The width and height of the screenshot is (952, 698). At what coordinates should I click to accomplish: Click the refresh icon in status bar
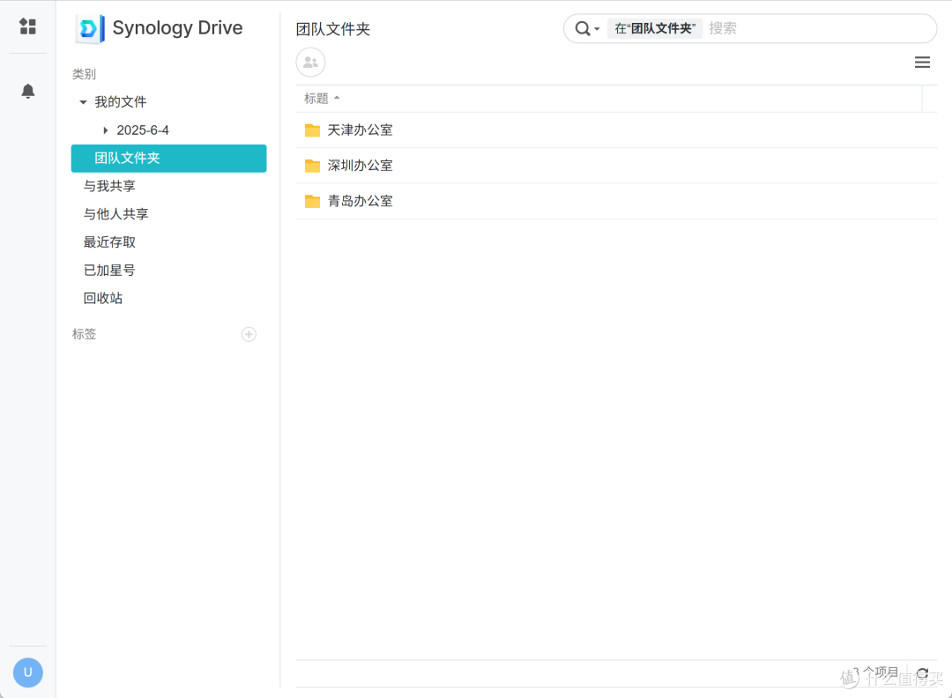tap(922, 672)
